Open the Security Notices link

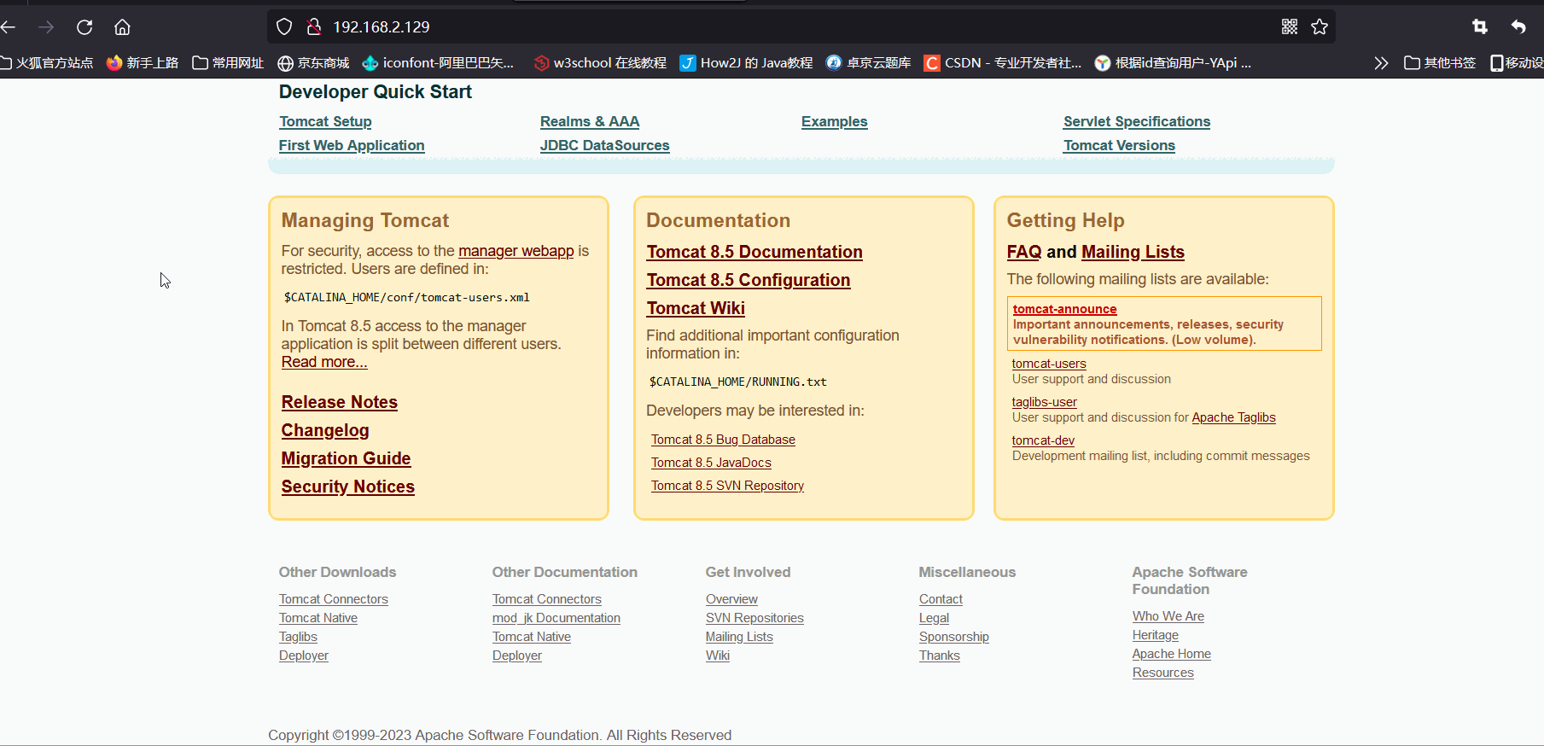click(348, 487)
